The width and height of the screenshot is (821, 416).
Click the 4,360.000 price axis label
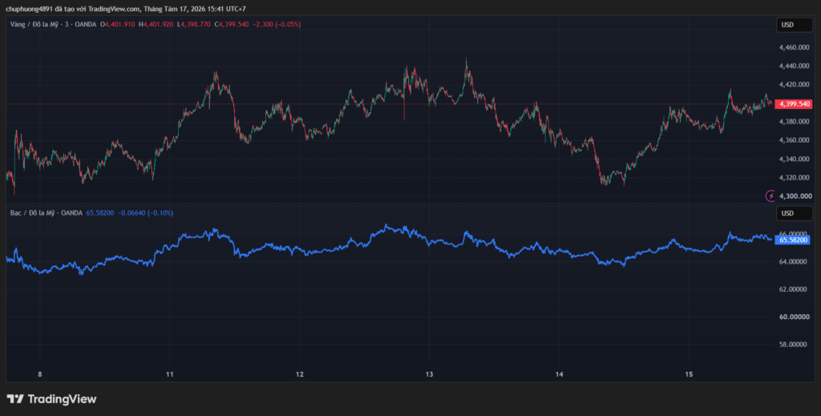coord(795,140)
